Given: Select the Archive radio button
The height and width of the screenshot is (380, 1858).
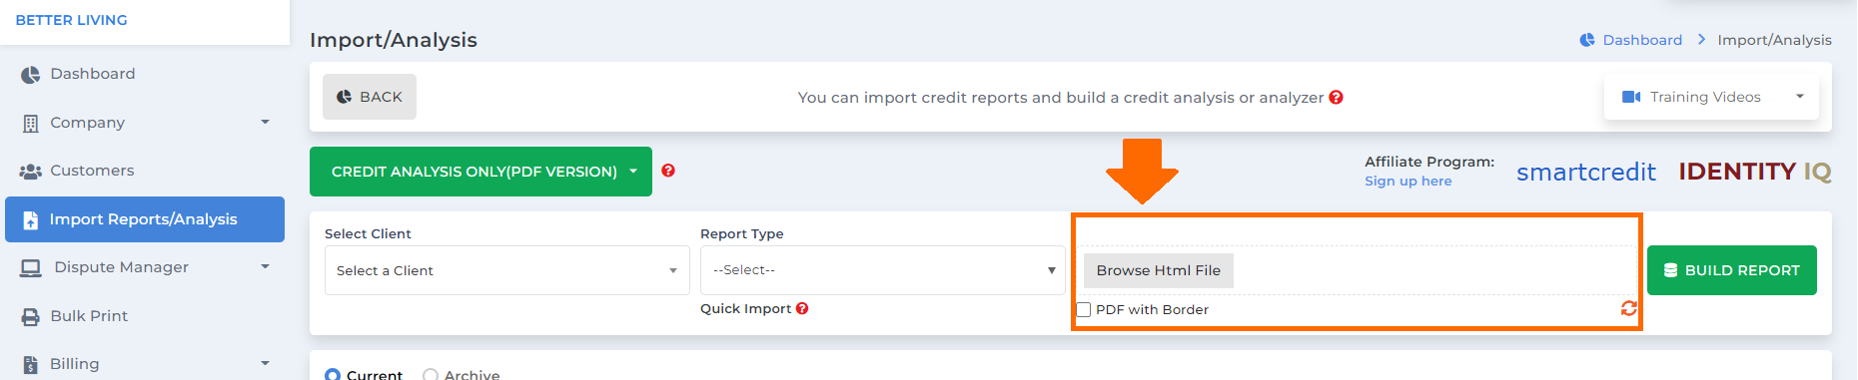Looking at the screenshot, I should [x=431, y=375].
